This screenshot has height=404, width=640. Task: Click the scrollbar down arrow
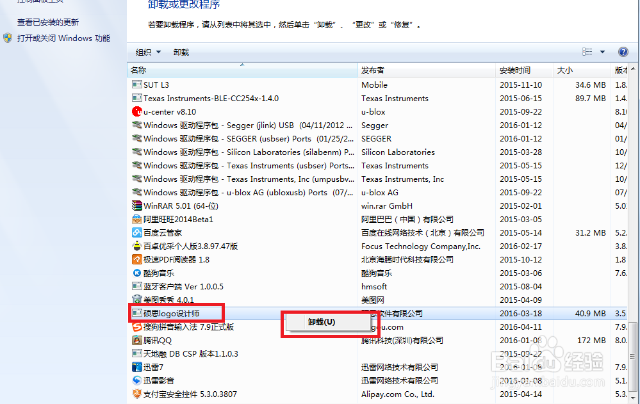pos(633,397)
